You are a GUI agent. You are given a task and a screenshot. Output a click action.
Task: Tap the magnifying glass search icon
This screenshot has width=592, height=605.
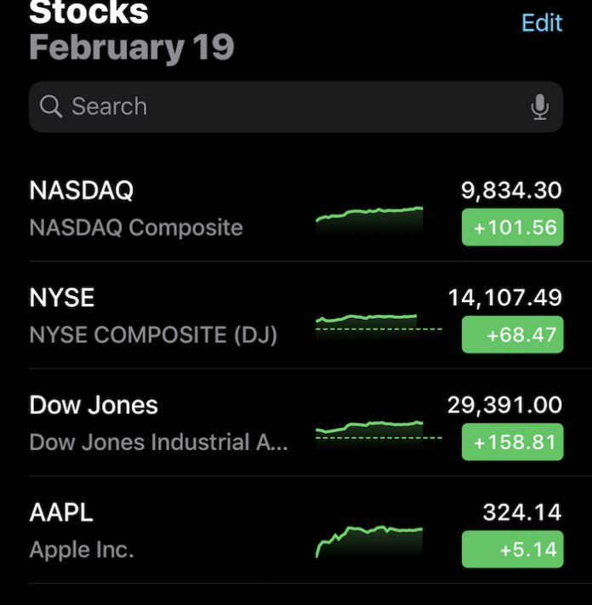pyautogui.click(x=51, y=106)
